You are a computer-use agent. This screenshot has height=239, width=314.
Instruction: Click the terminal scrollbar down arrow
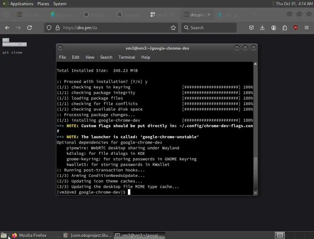[255, 193]
